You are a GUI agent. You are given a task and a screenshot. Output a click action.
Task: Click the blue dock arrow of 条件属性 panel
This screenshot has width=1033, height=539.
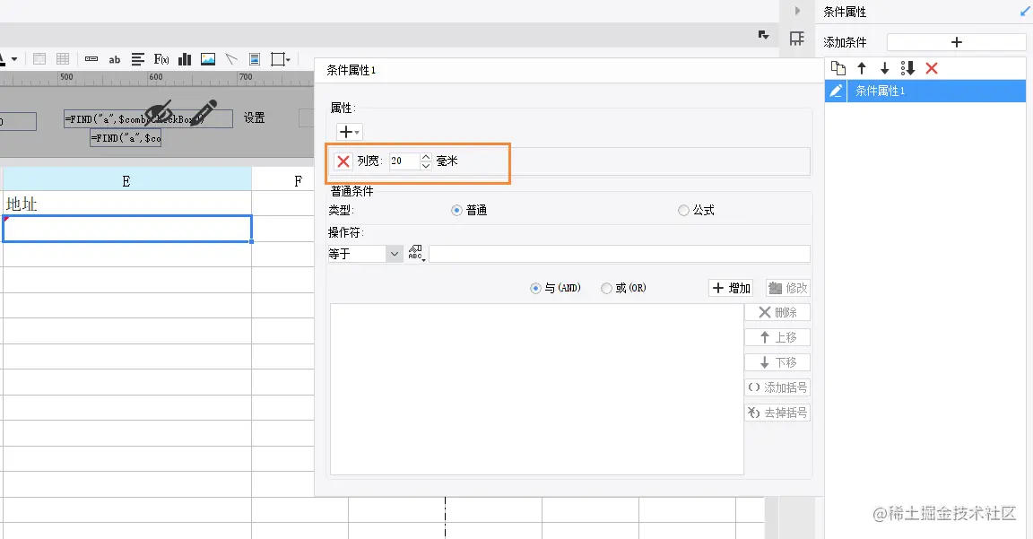1025,11
